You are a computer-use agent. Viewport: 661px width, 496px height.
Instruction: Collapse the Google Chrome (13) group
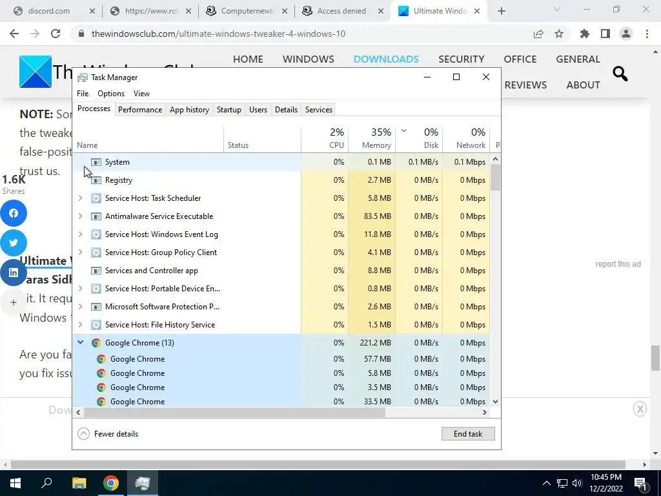pyautogui.click(x=81, y=343)
